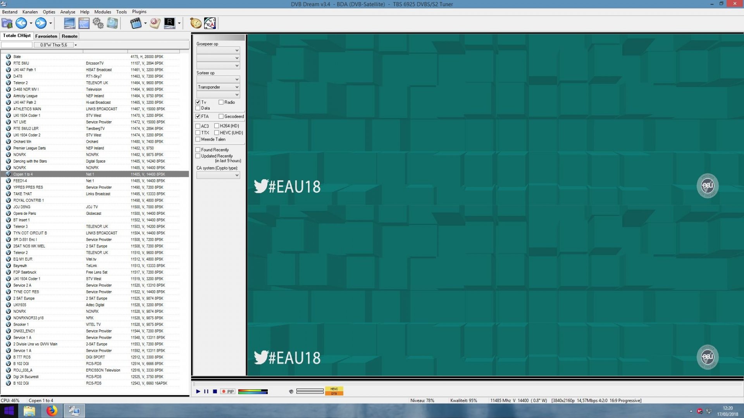Switch to the Favorieten tab
This screenshot has height=418, width=744.
tap(46, 36)
